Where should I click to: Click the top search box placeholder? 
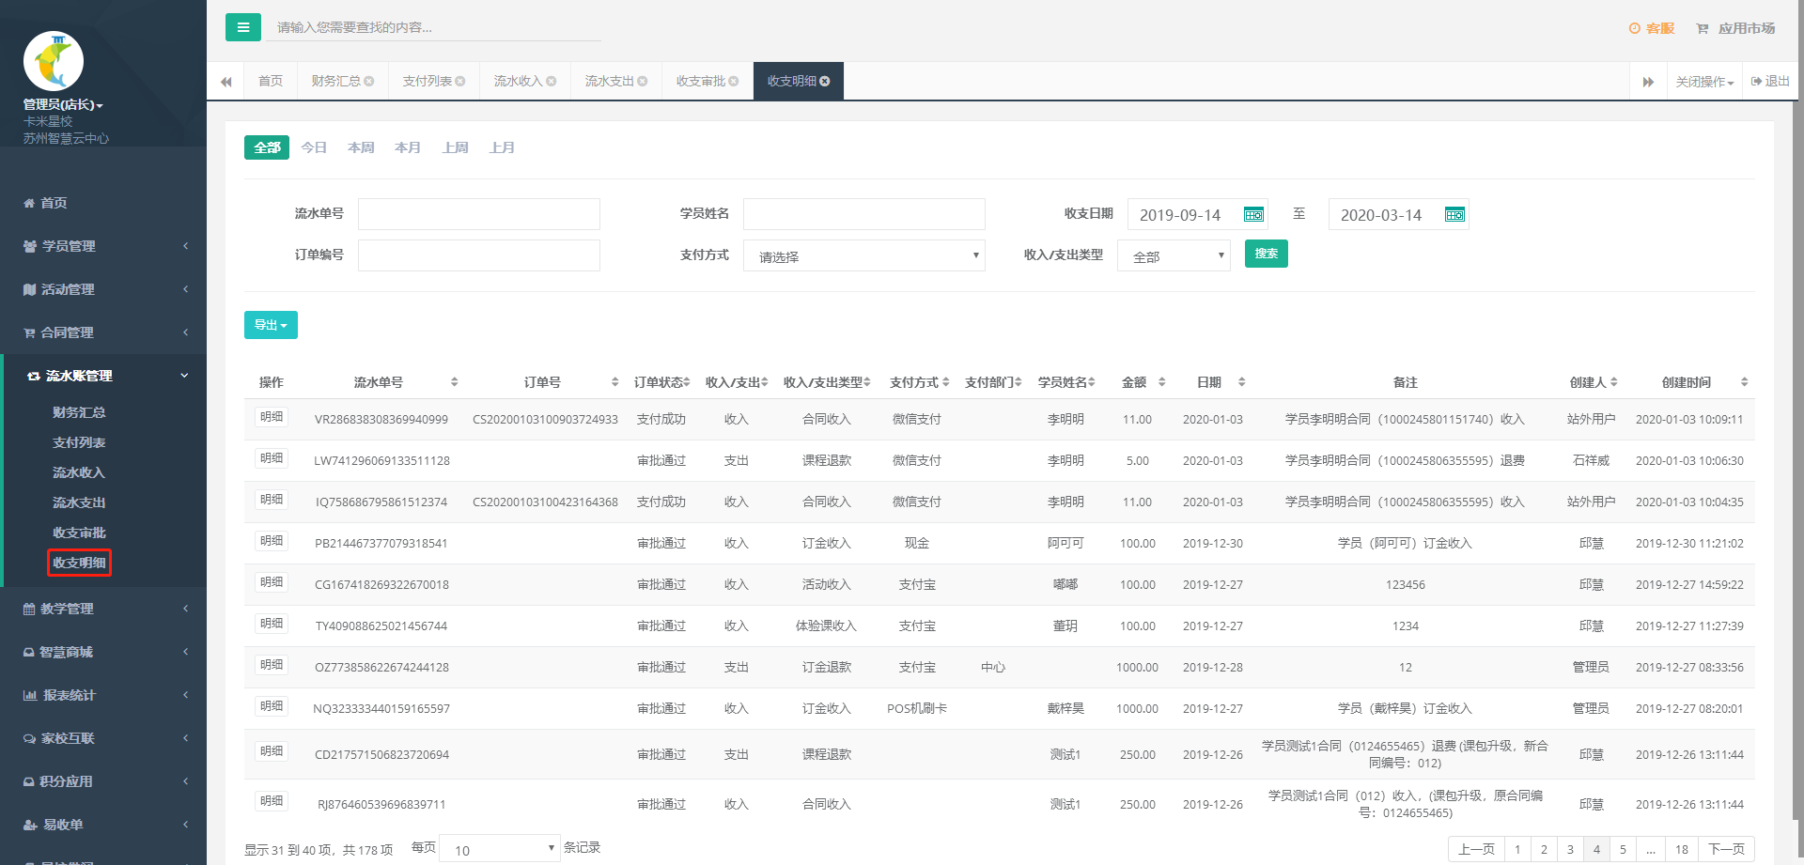coord(433,27)
